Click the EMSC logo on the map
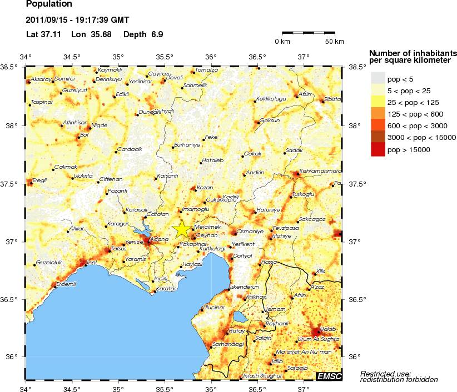The height and width of the screenshot is (392, 457). pos(329,376)
